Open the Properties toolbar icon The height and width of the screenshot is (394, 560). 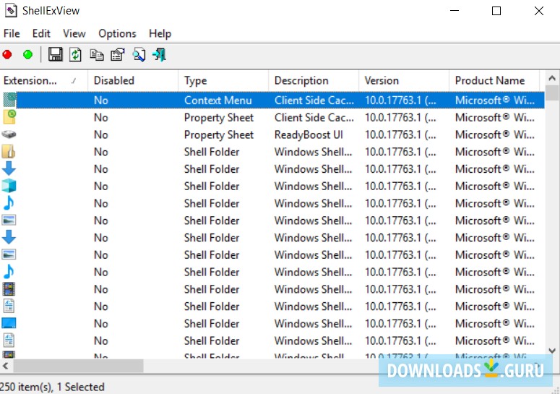pyautogui.click(x=118, y=55)
